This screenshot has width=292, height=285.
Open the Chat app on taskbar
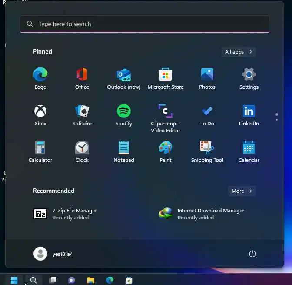tap(72, 280)
